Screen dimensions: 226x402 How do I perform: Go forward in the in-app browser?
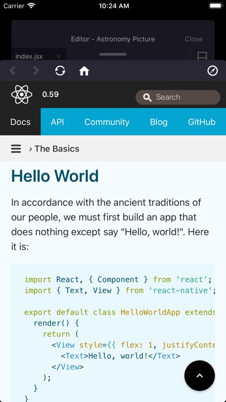(36, 71)
